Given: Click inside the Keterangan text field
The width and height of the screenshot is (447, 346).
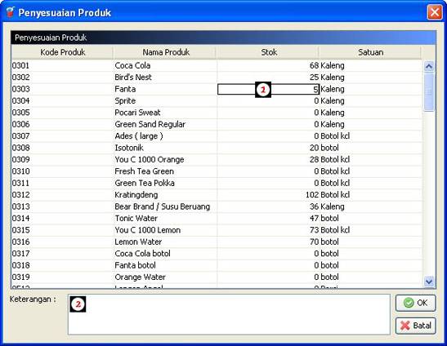Looking at the screenshot, I should tap(229, 314).
